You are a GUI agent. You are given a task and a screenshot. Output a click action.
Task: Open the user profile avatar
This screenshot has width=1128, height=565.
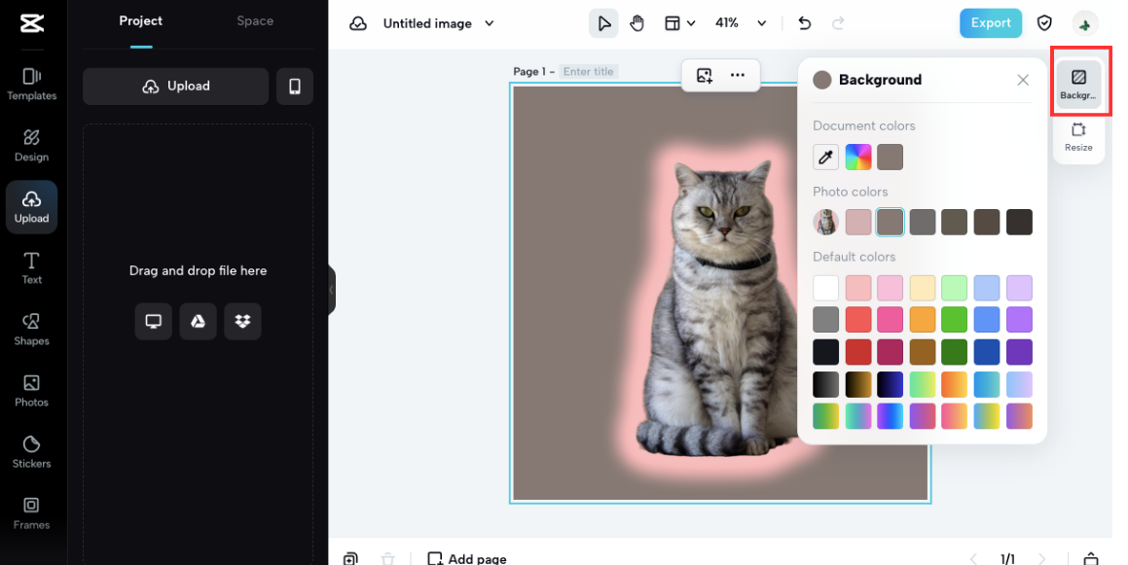coord(1085,23)
